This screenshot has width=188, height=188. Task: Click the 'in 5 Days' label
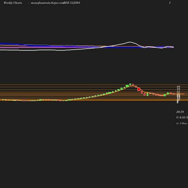182,123
